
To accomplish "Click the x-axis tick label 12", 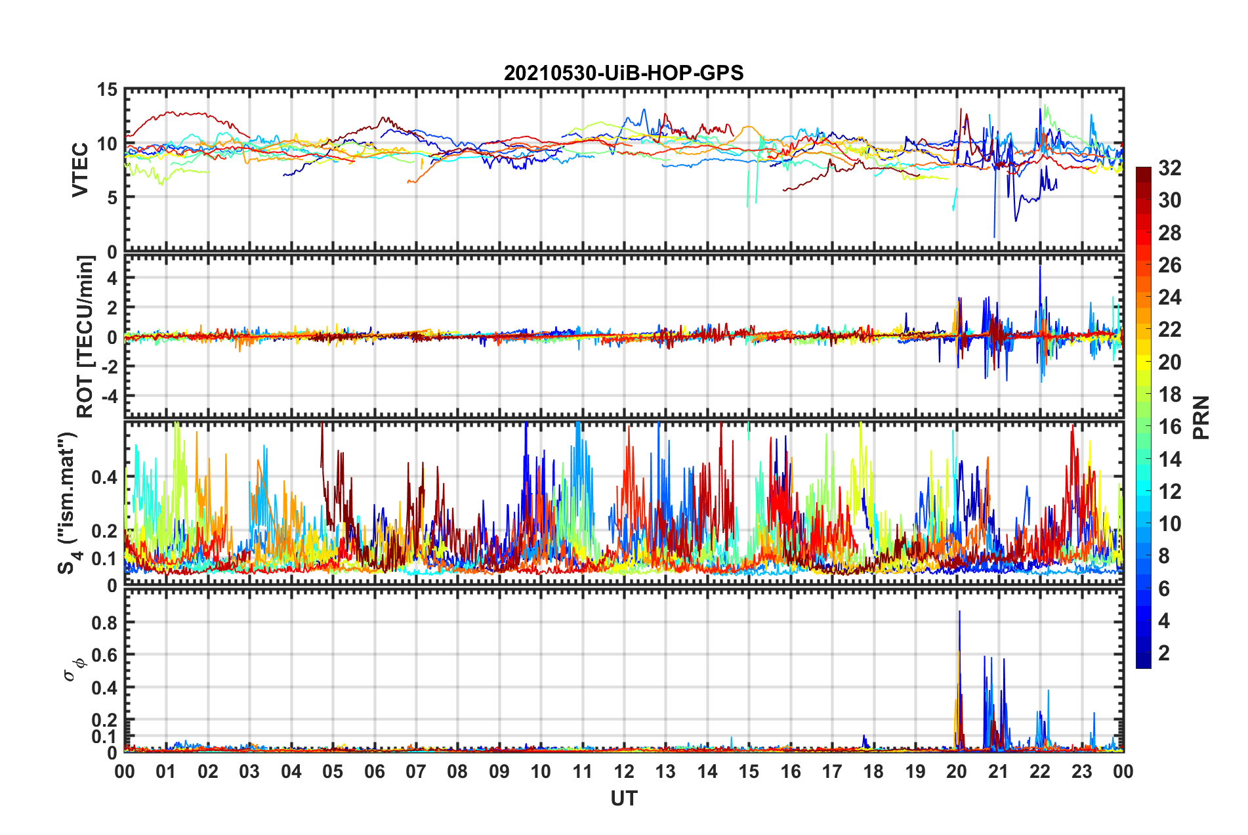I will tap(623, 771).
